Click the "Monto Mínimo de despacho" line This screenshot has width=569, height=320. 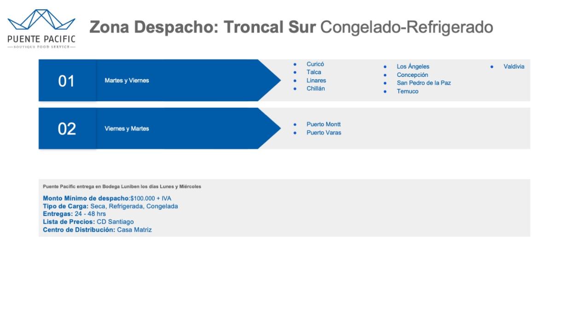[107, 198]
